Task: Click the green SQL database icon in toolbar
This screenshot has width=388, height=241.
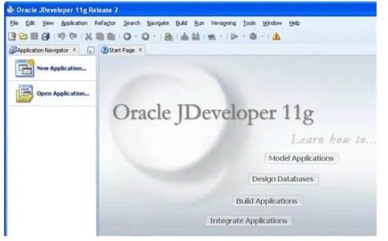Action: pos(168,36)
